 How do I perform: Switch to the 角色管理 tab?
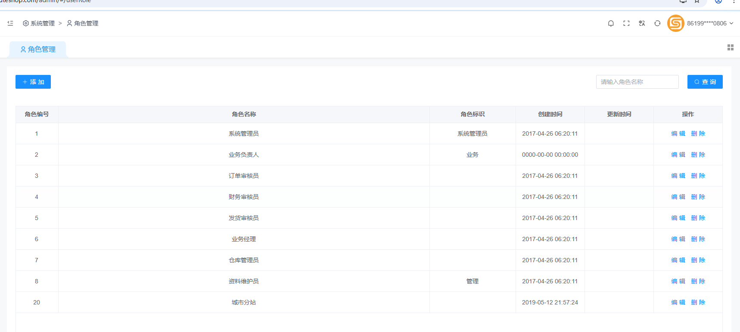pos(38,50)
